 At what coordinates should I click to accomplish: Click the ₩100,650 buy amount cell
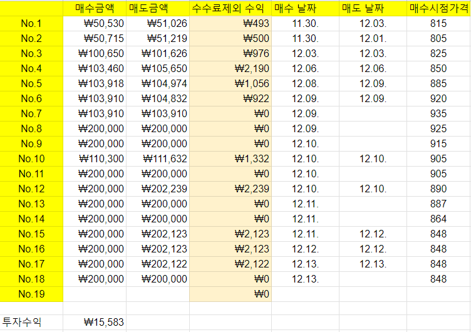tap(95, 53)
